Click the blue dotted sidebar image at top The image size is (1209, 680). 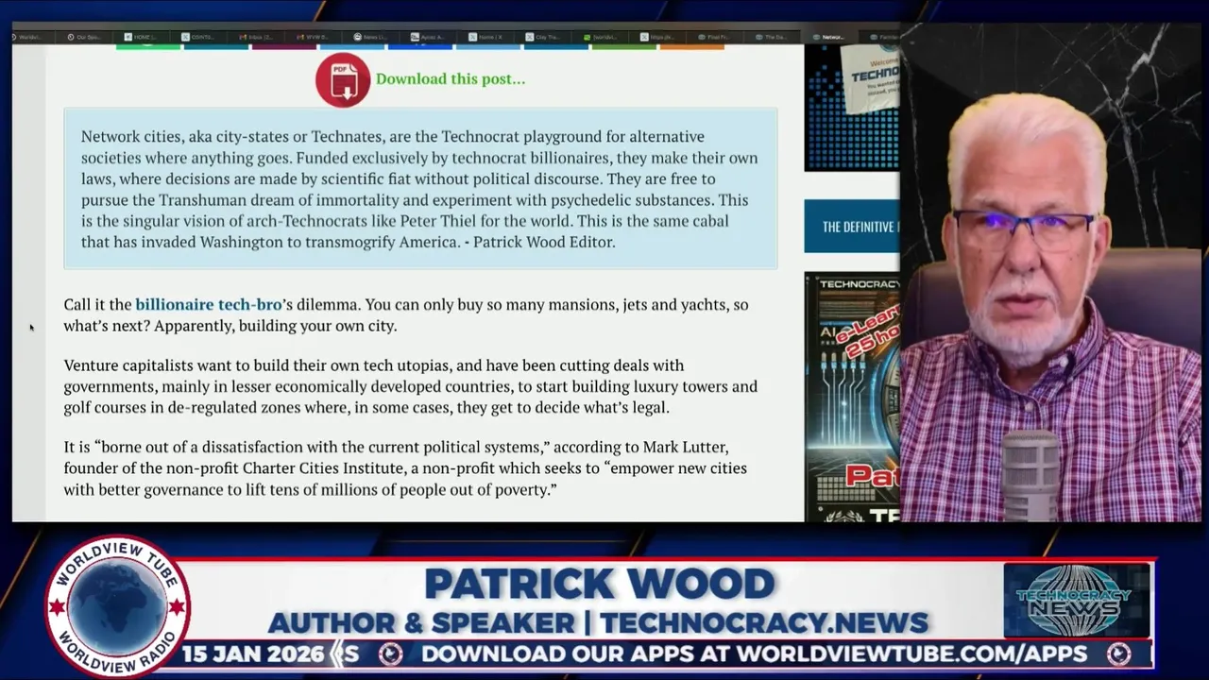click(x=852, y=107)
